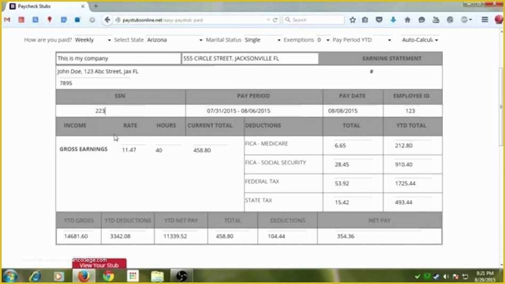Click Social Security YTD total 910.40

point(412,165)
